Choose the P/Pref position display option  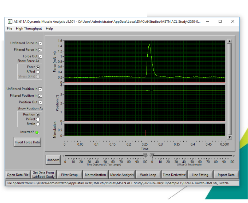coord(38,119)
